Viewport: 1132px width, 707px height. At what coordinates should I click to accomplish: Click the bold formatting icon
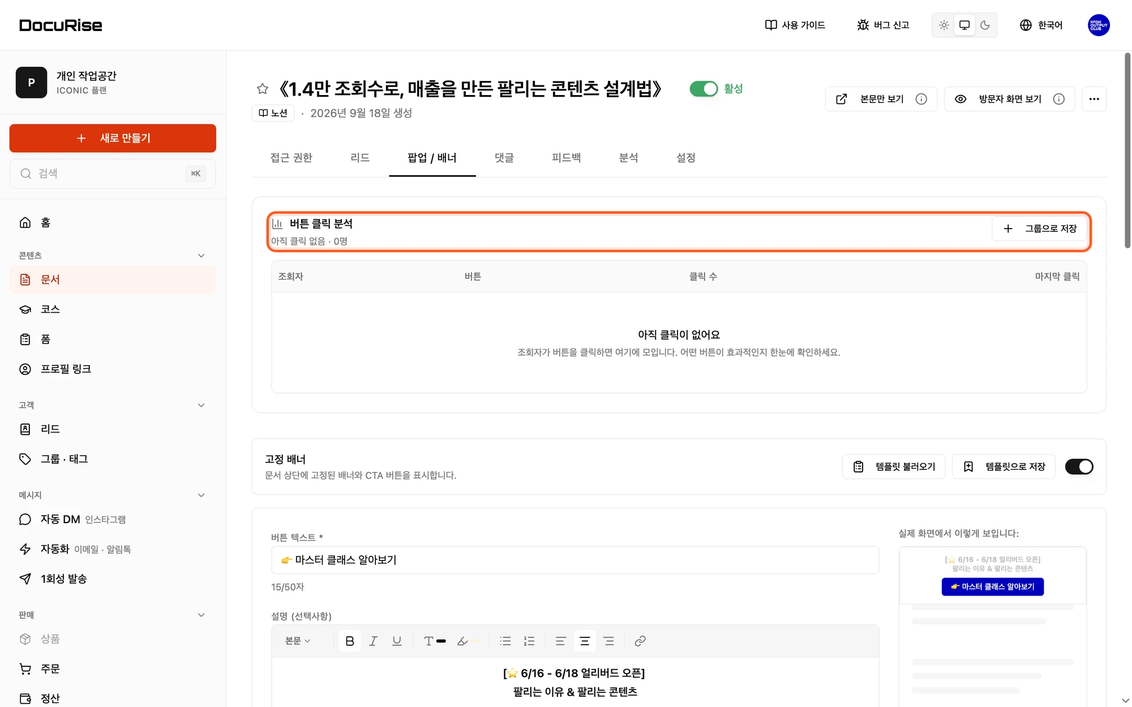tap(350, 641)
